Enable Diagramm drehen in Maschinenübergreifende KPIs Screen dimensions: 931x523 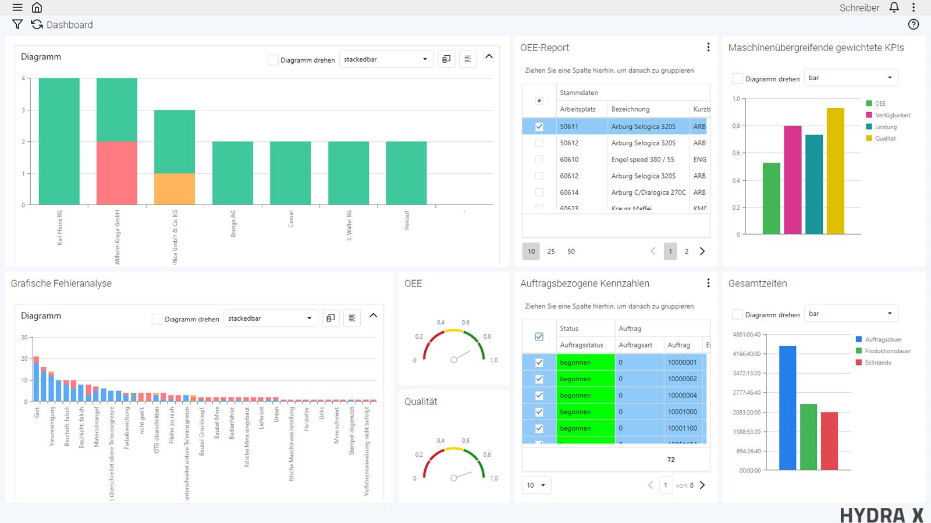point(737,77)
